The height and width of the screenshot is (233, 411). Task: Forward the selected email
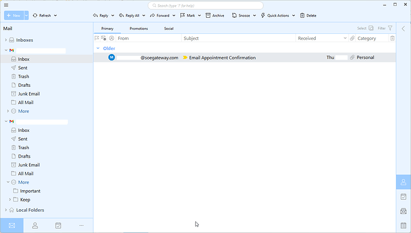click(160, 15)
